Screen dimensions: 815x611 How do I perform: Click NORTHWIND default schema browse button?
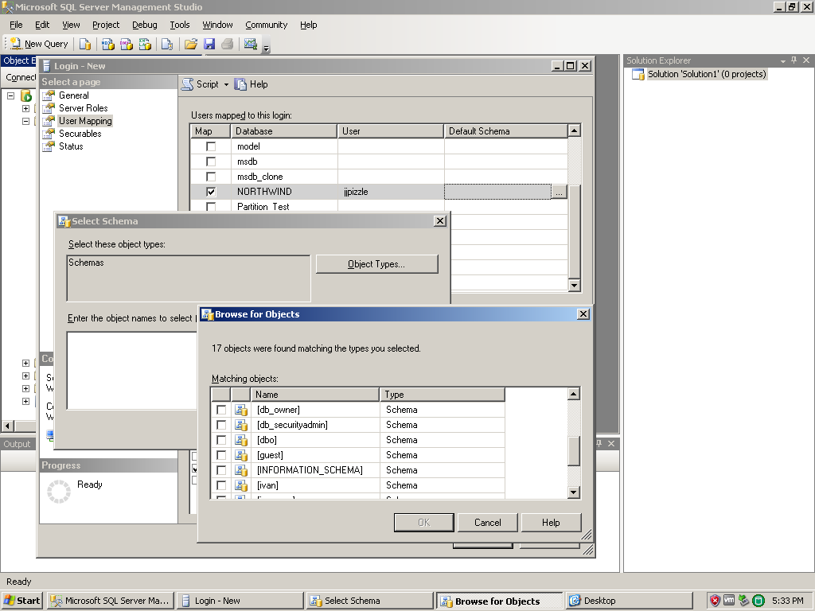pos(559,193)
